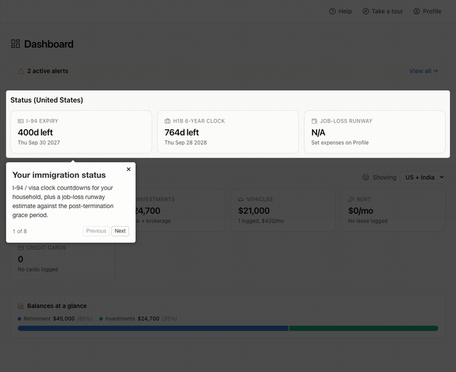The width and height of the screenshot is (456, 372).
Task: Click the blue Retirement legend dot
Action: tap(19, 319)
